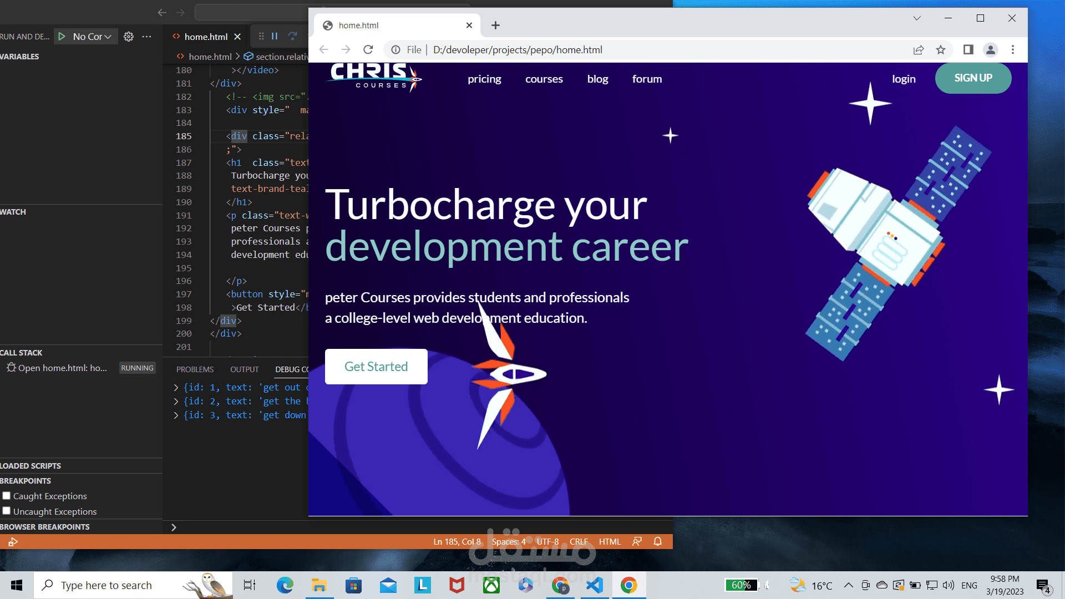
Task: Open a new Chrome tab
Action: point(495,26)
